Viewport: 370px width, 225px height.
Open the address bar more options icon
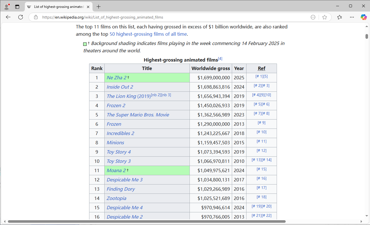click(313, 17)
